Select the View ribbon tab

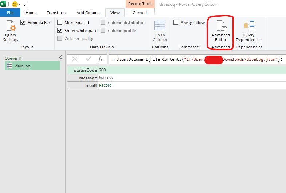pyautogui.click(x=115, y=13)
